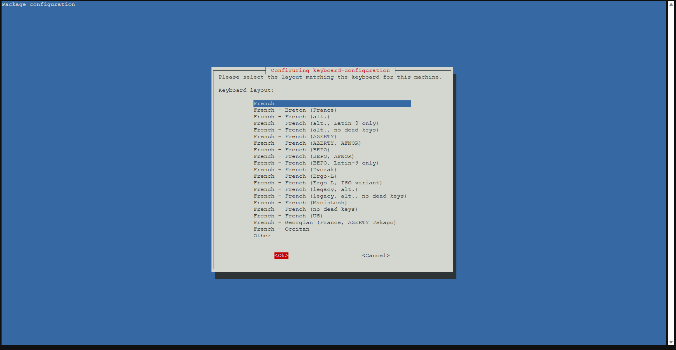
Task: Choose French - Occitan layout
Action: (x=281, y=229)
